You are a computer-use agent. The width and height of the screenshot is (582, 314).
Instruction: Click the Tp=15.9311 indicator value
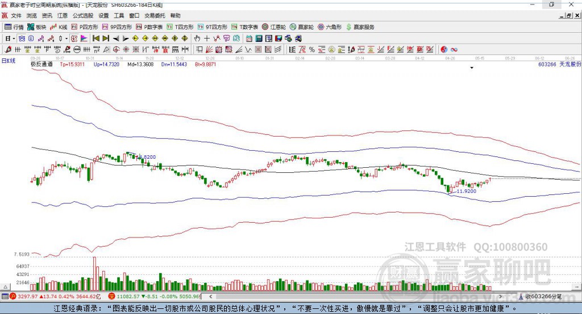pos(72,64)
